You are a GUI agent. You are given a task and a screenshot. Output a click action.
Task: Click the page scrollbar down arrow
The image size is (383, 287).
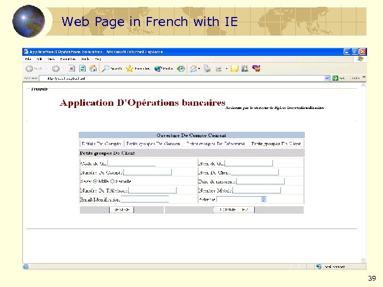[x=363, y=260]
